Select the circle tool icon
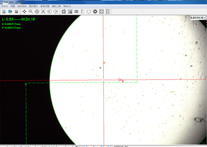Viewport: 207px width, 147px height. tap(89, 12)
